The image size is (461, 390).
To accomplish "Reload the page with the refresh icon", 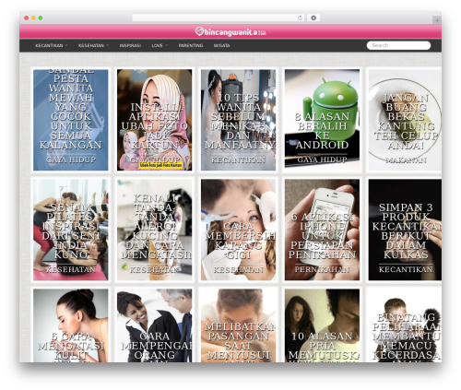I will 301,18.
